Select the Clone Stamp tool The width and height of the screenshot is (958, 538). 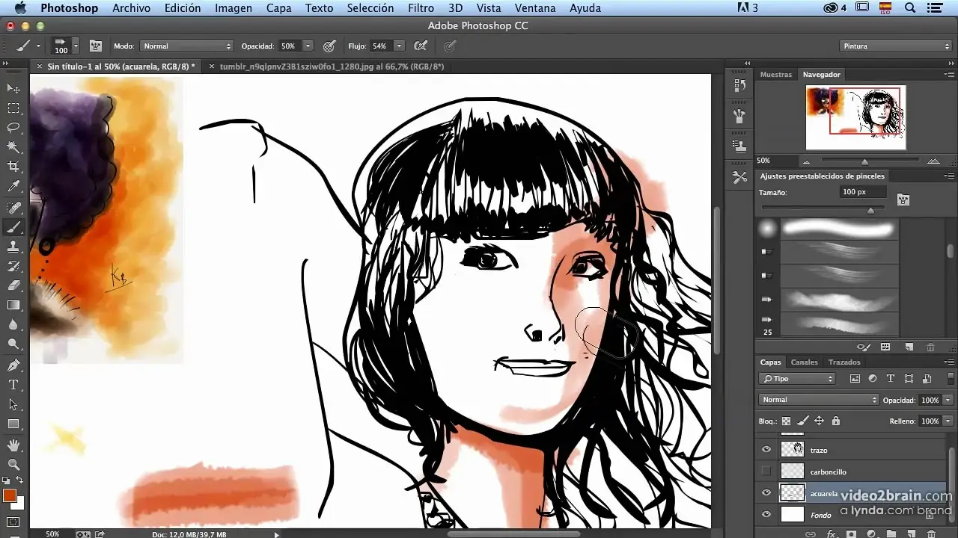(13, 246)
